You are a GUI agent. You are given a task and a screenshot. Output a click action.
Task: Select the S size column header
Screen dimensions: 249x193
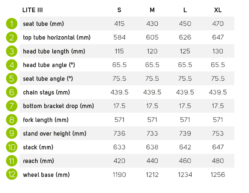tap(119, 10)
